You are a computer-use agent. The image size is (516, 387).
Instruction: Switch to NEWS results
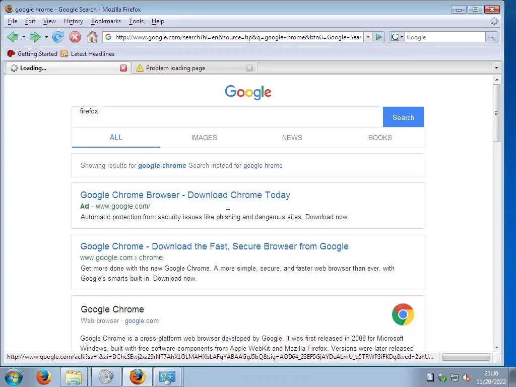[x=292, y=138]
